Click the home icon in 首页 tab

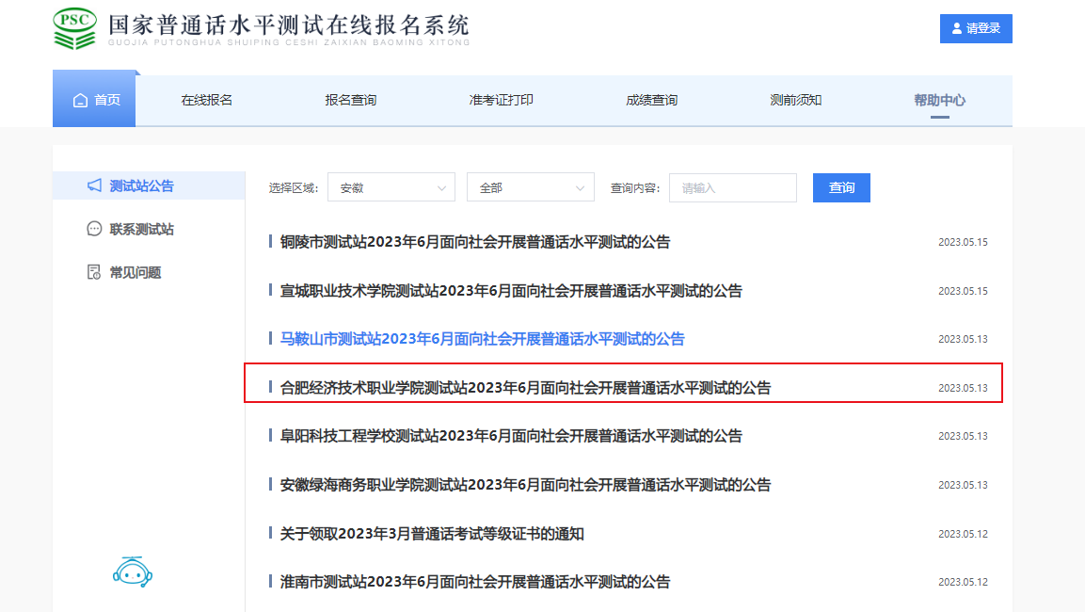(80, 100)
